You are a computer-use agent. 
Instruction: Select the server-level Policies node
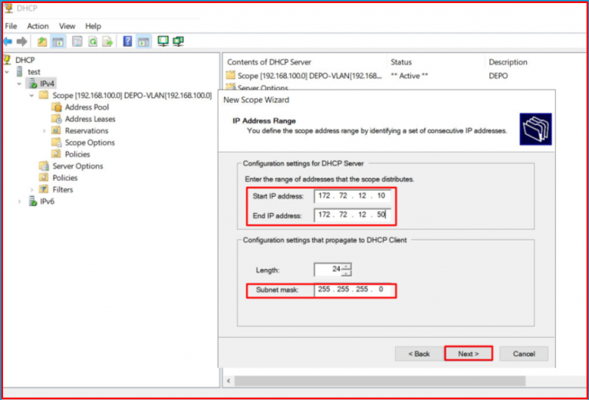click(65, 178)
